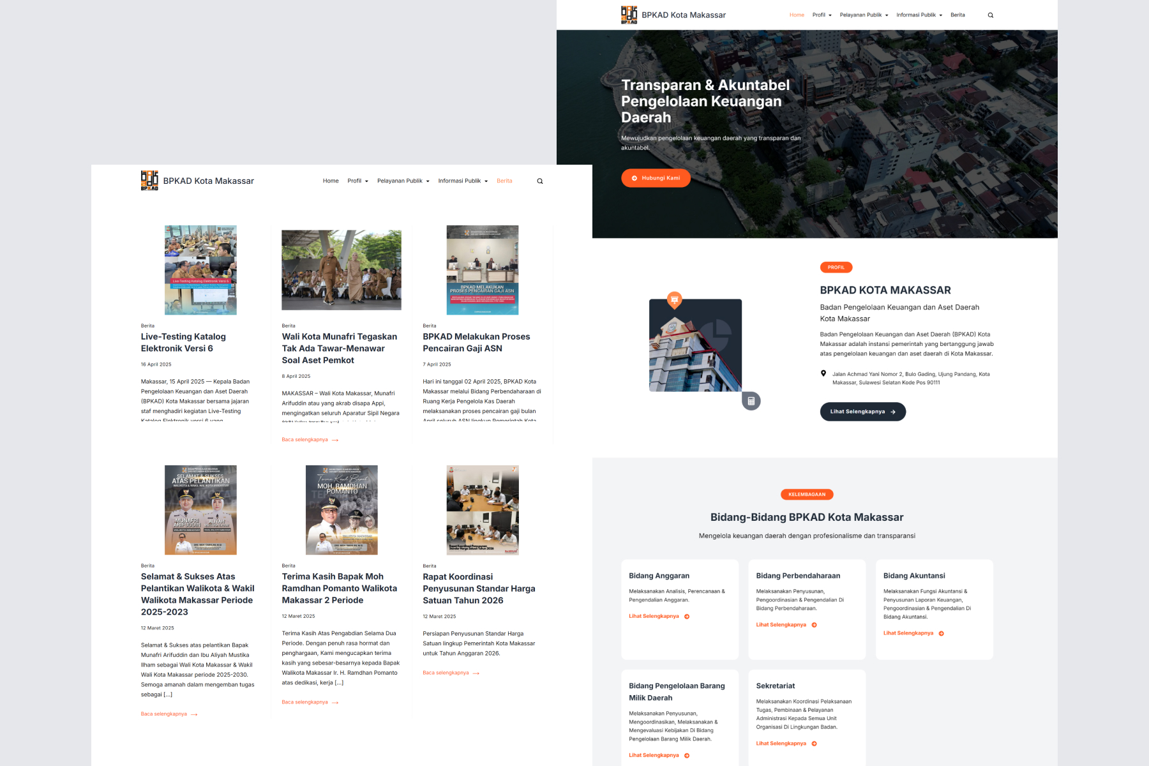Click the dark Lihat Selengkapnya profile button
The image size is (1149, 766).
click(862, 412)
